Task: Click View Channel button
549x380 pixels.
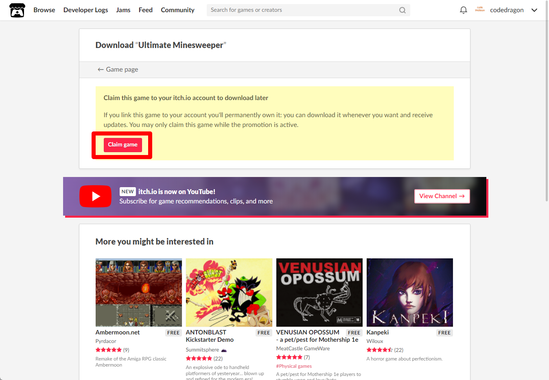Action: coord(442,196)
